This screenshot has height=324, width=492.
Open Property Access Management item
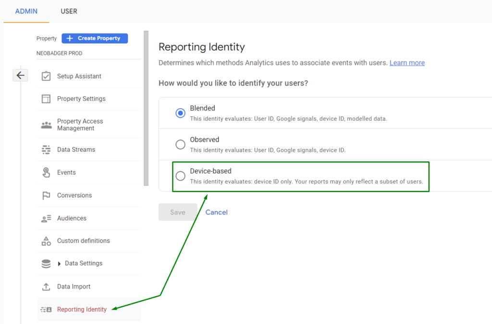(x=89, y=125)
